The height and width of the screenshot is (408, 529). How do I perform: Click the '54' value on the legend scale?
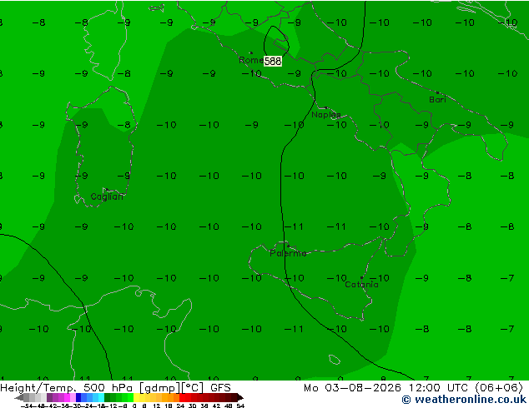(x=240, y=406)
